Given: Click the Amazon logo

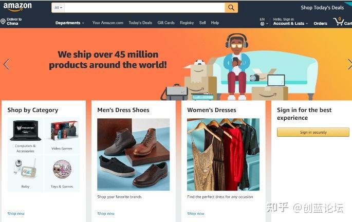Looking at the screenshot, I should (x=17, y=7).
